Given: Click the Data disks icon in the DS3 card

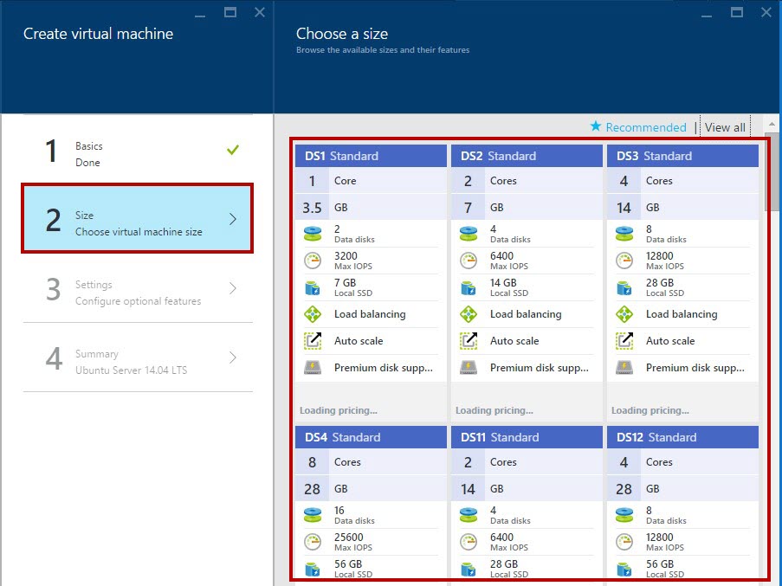Looking at the screenshot, I should point(624,234).
